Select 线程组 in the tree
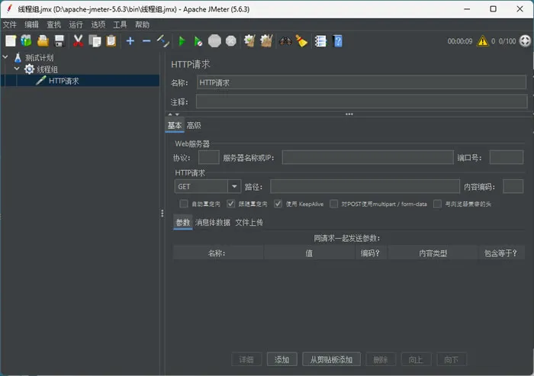Screen dimensions: 534x376 47,69
